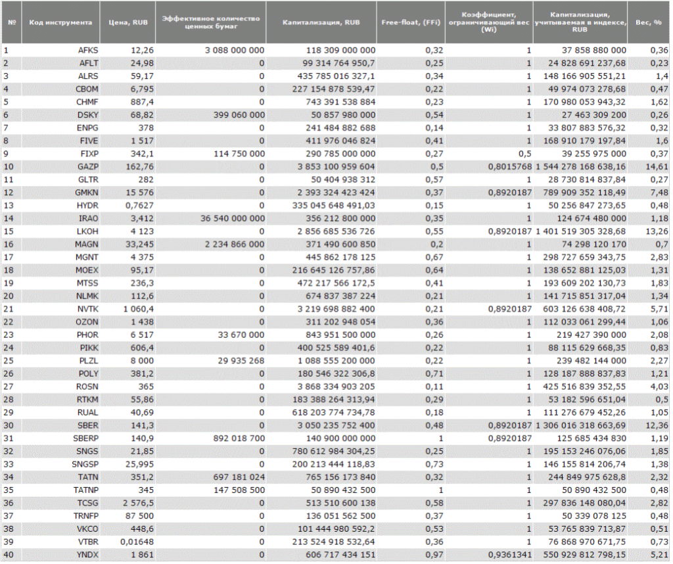
Task: Select the "Коэффициент, ограничивающий вес (Wi)" header
Action: pyautogui.click(x=488, y=22)
